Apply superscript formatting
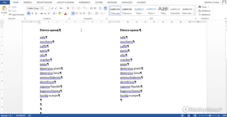227x117 pixels. coord(49,13)
